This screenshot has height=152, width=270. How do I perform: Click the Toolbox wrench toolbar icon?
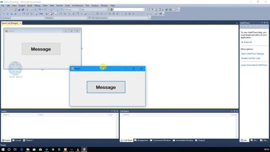click(163, 9)
